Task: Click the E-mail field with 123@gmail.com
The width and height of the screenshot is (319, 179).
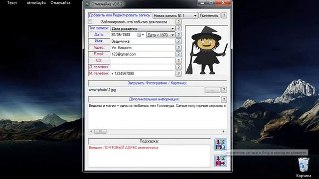Action: (143, 54)
